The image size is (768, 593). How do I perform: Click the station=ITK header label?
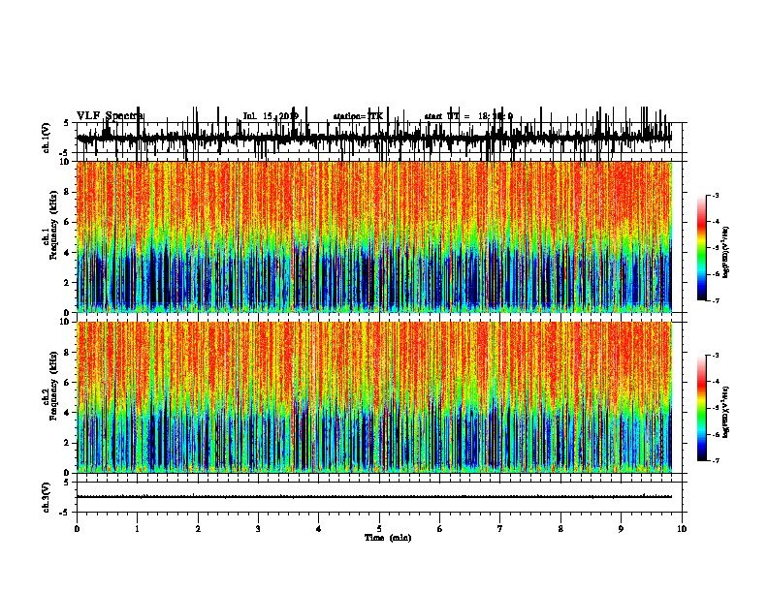(358, 116)
